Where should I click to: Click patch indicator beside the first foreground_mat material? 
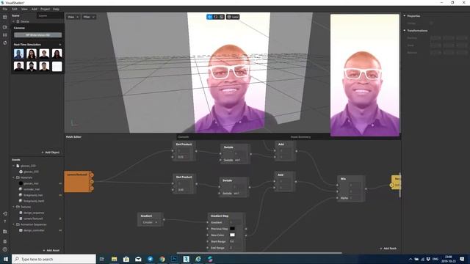(x=60, y=195)
